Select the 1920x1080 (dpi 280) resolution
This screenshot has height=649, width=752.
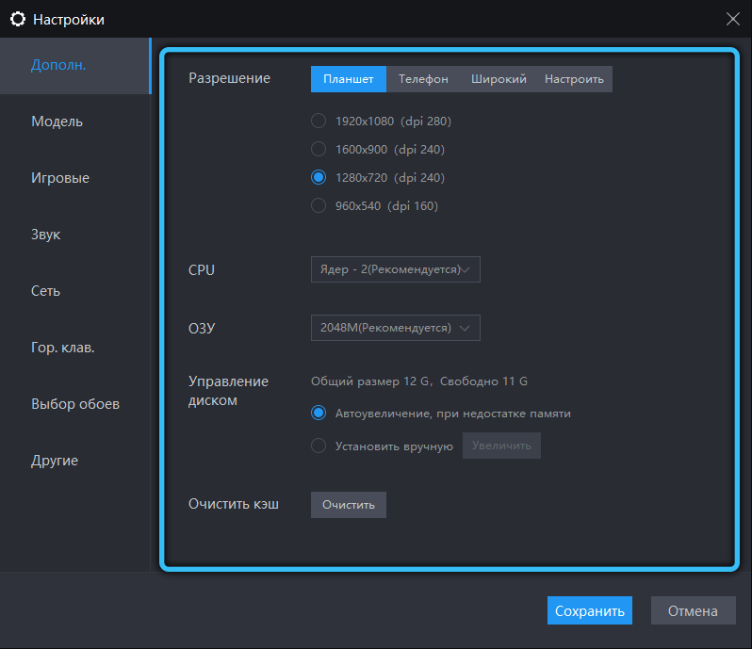tap(319, 121)
